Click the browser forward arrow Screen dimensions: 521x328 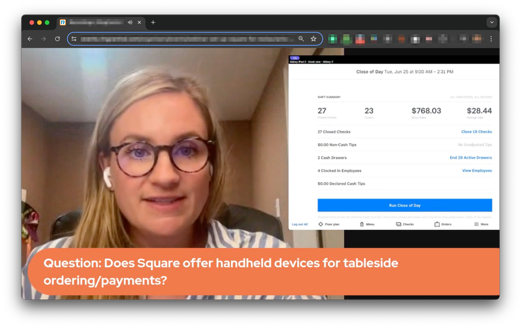pos(43,39)
